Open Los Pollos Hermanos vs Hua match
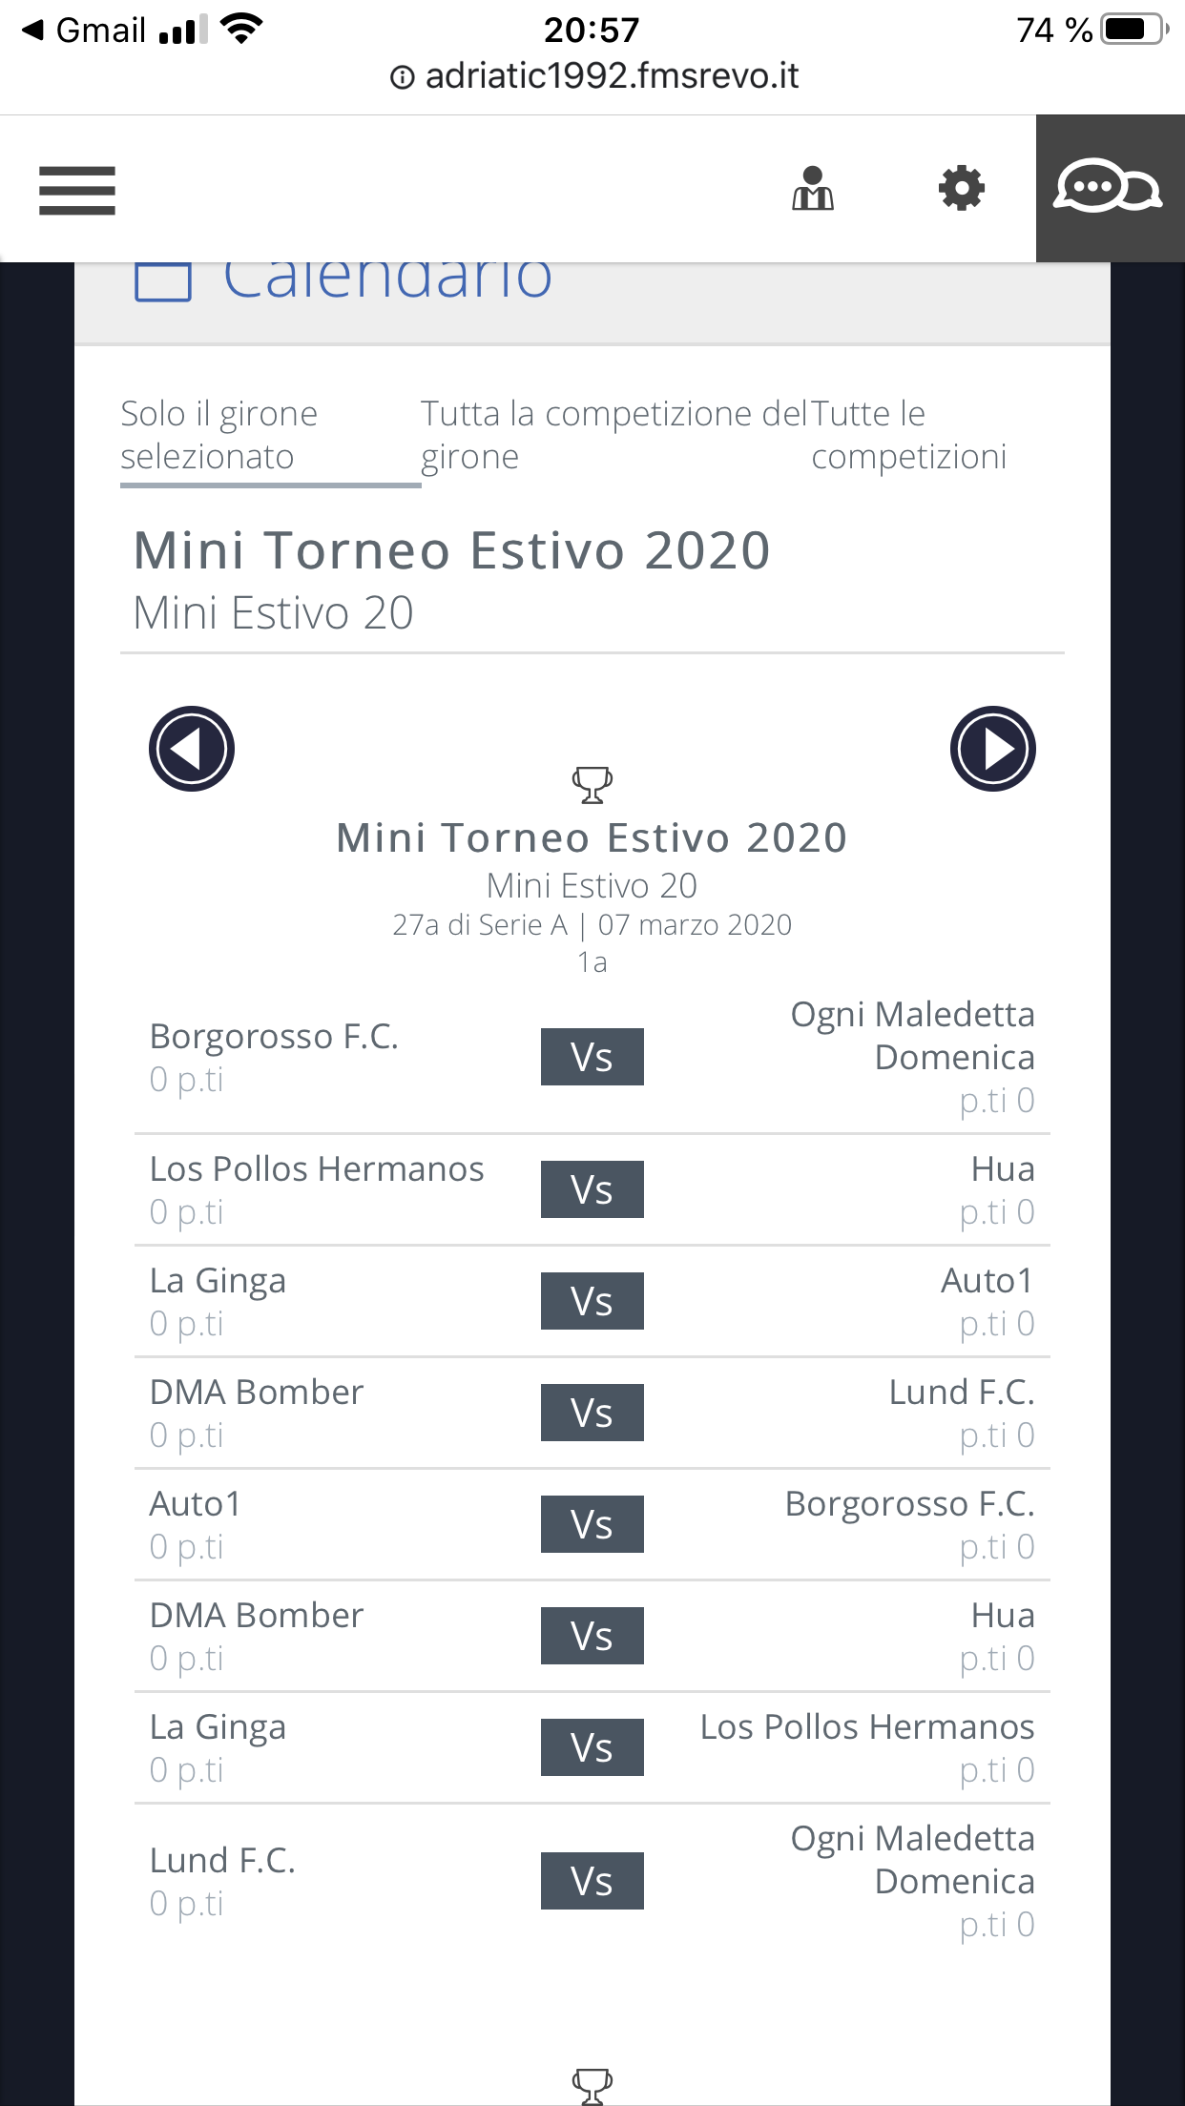This screenshot has width=1185, height=2106. click(x=592, y=1189)
